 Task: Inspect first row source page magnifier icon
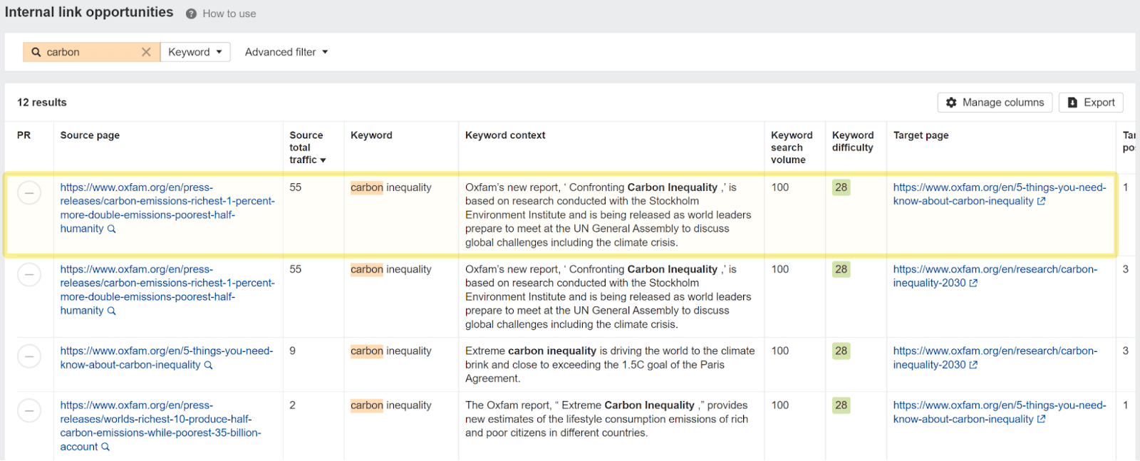(111, 229)
